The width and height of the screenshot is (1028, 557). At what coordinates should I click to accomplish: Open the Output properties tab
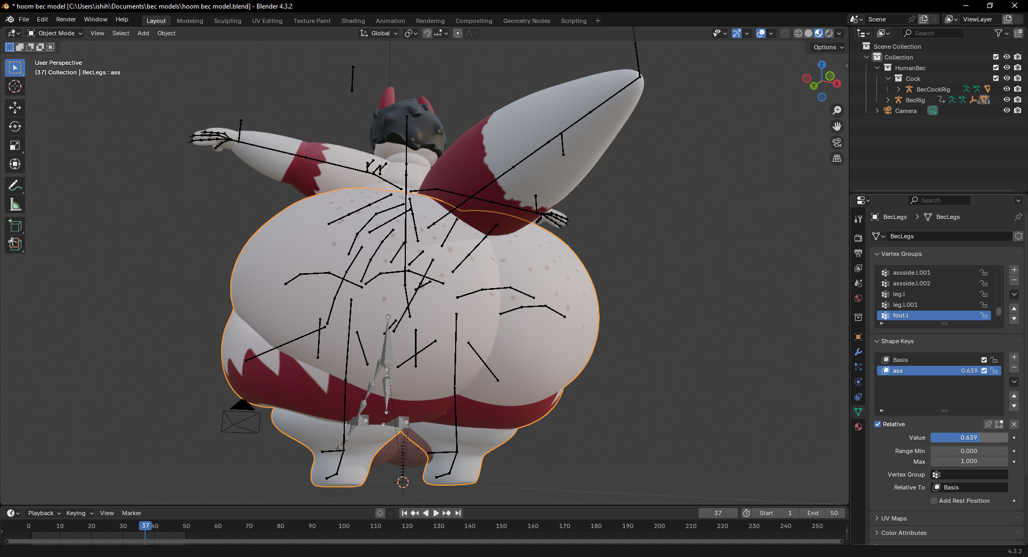coord(858,253)
